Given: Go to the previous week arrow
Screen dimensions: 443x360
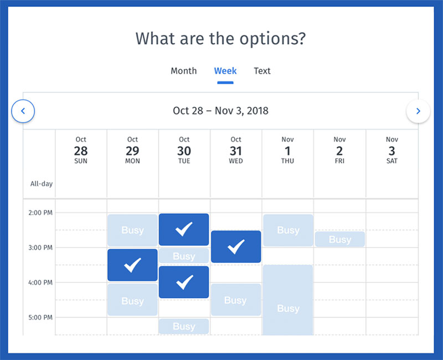Looking at the screenshot, I should 23,111.
